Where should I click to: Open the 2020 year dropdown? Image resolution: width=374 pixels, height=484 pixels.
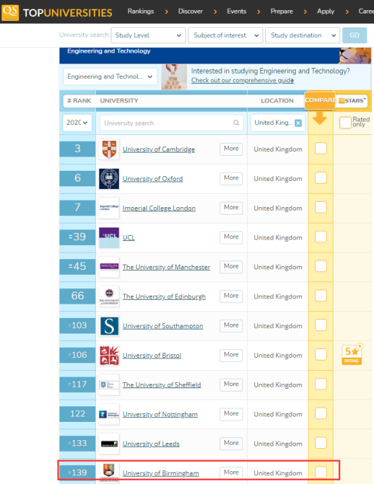[x=77, y=123]
